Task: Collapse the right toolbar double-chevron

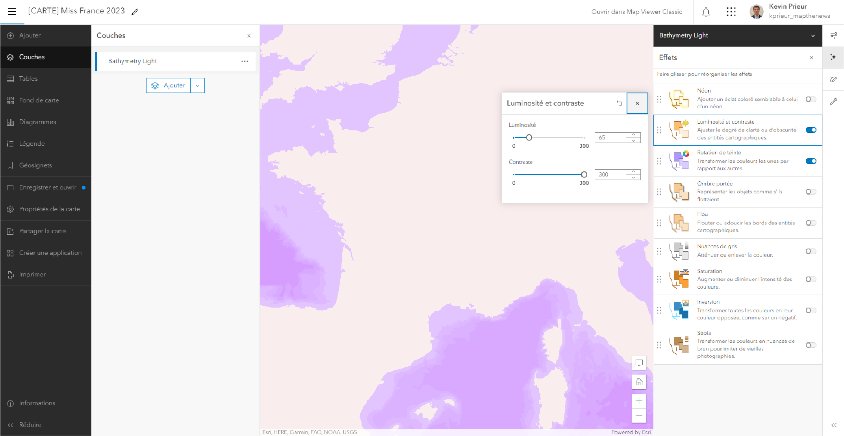Action: tap(833, 425)
